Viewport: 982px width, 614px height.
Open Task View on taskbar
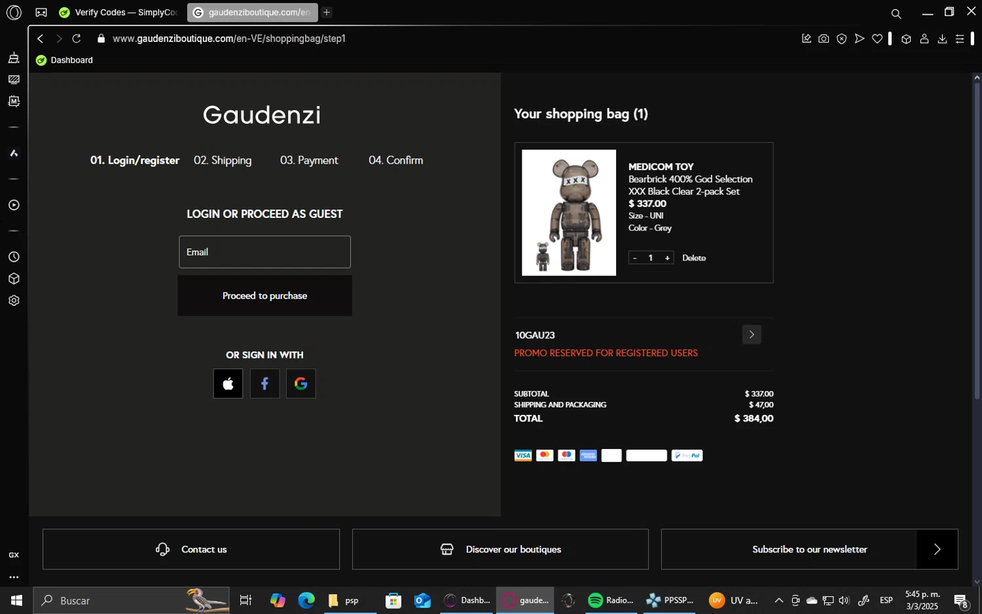click(x=245, y=600)
